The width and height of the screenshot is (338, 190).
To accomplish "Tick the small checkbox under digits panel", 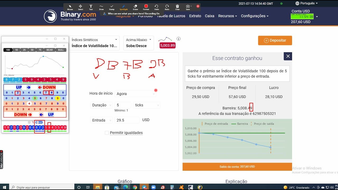I will pyautogui.click(x=29, y=122).
